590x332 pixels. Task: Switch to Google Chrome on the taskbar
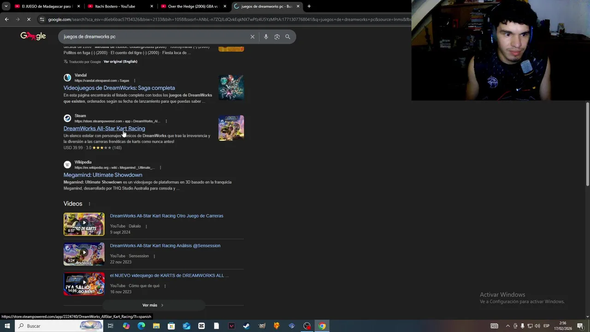click(322, 326)
